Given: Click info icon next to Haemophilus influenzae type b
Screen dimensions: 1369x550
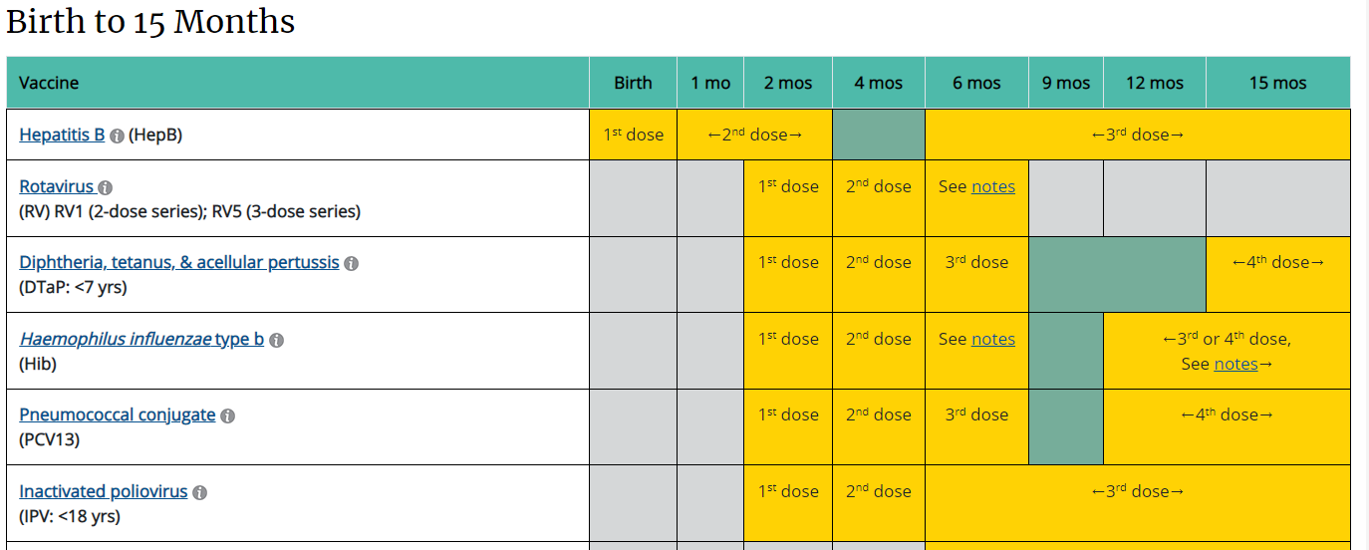Looking at the screenshot, I should tap(276, 340).
